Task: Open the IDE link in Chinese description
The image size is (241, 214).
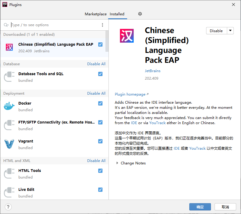Action: point(177,148)
